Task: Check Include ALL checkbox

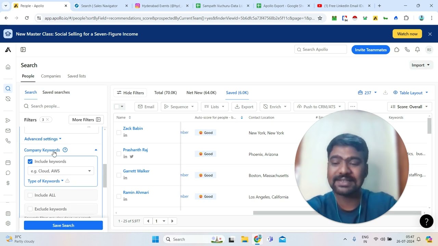Action: click(x=30, y=195)
